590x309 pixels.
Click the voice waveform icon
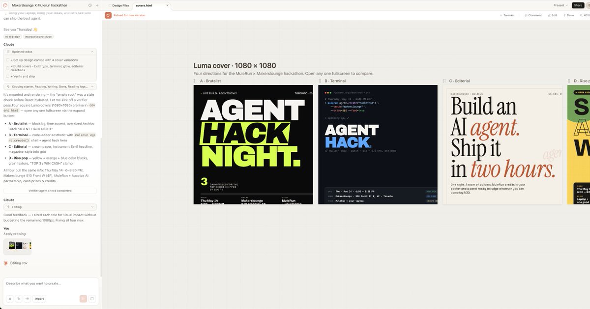(28, 298)
